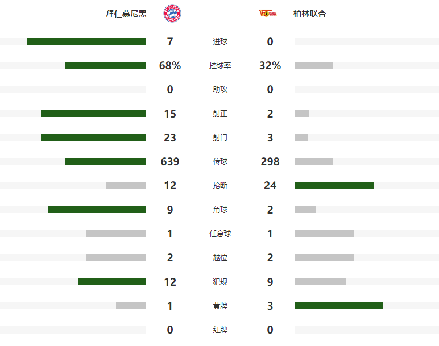Select the 红牌 red cards label

point(220,330)
